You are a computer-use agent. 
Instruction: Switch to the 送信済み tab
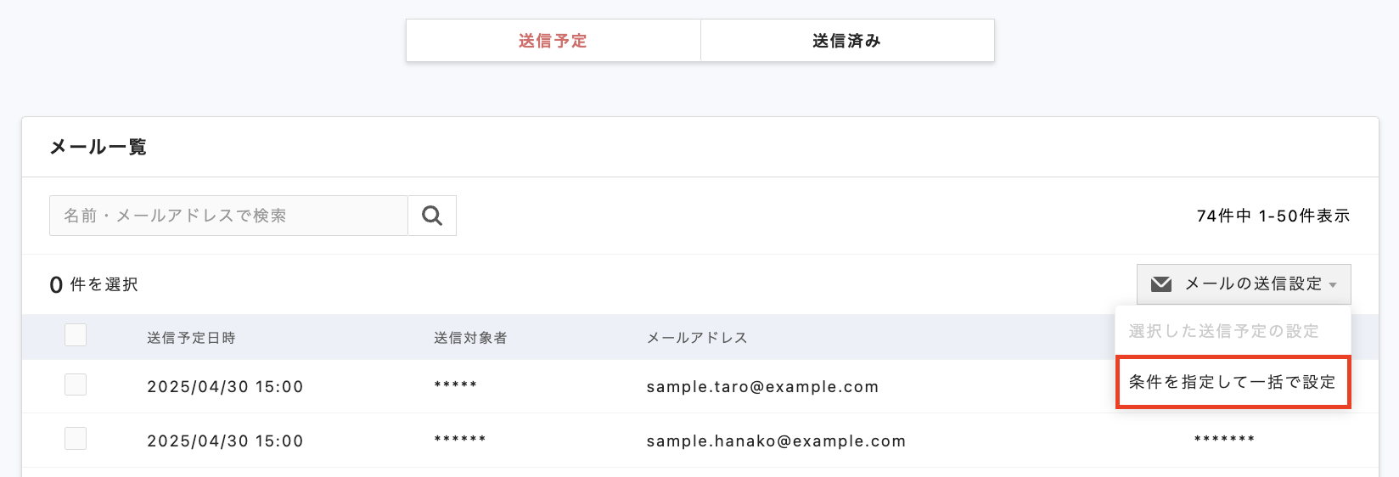pyautogui.click(x=846, y=41)
